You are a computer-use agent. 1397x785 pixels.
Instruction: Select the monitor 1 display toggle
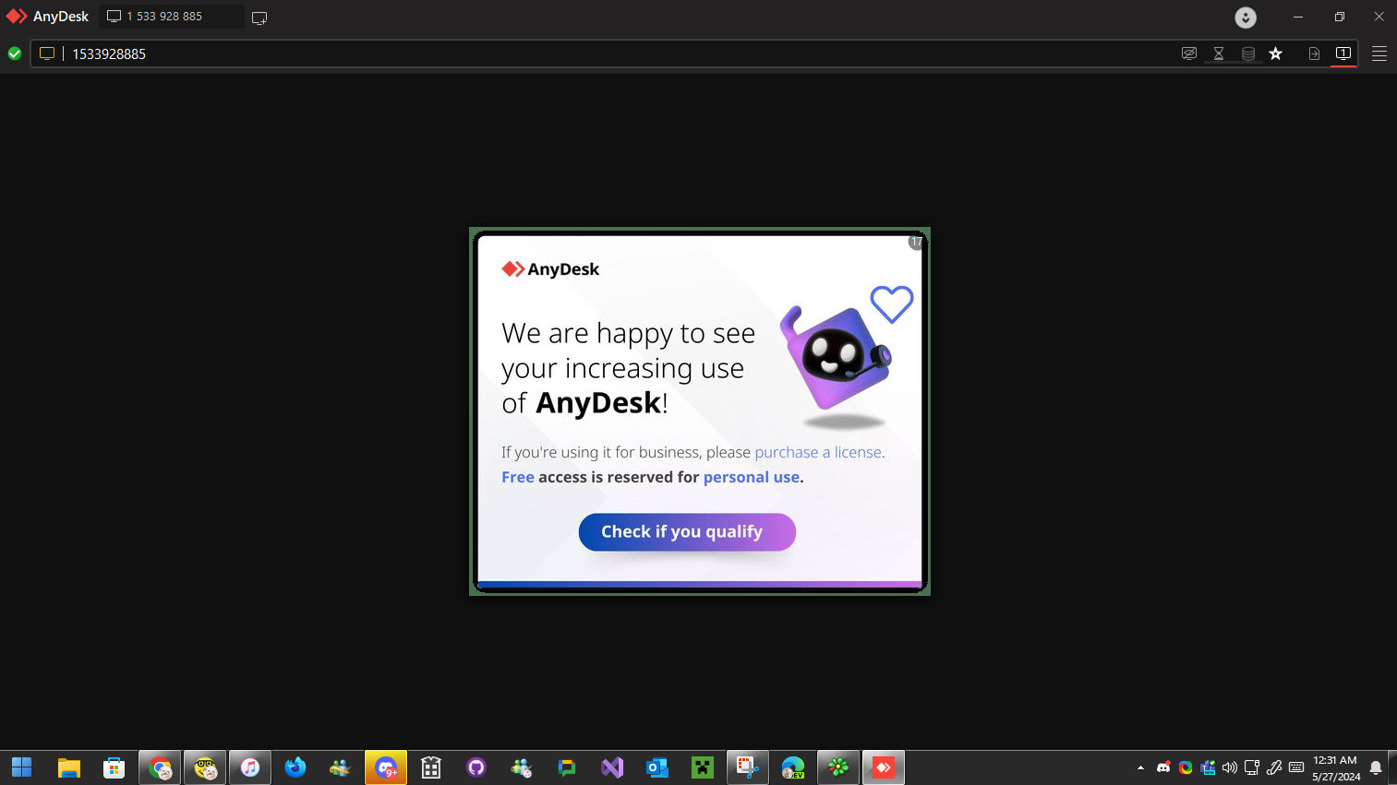[1343, 54]
